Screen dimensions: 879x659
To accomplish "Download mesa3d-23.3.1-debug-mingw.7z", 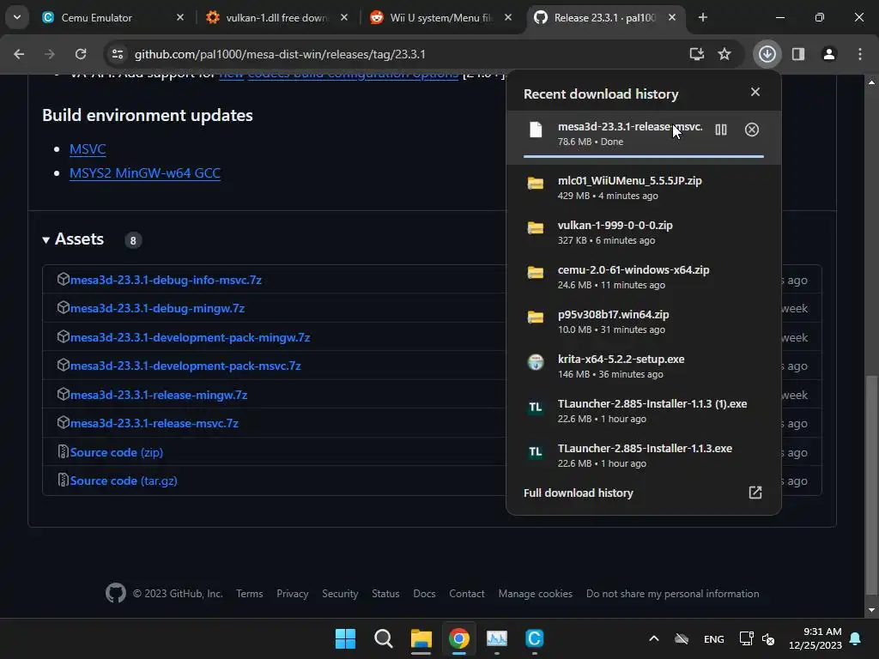I will [x=158, y=308].
